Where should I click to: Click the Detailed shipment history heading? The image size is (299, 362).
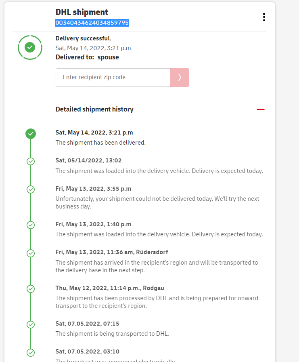[94, 109]
